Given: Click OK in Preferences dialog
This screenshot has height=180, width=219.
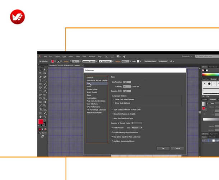Looking at the screenshot, I should click(163, 148).
